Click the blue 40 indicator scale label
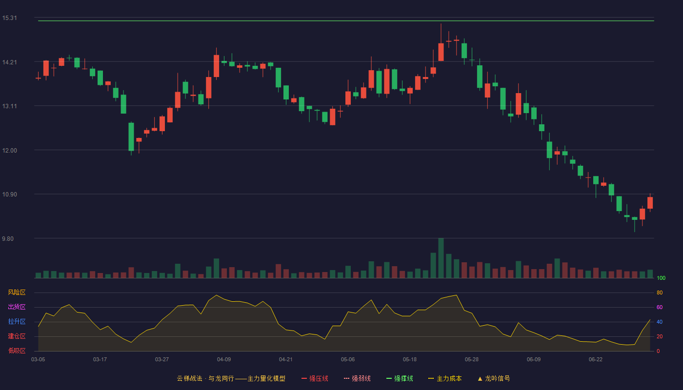This screenshot has width=683, height=390. tap(660, 322)
